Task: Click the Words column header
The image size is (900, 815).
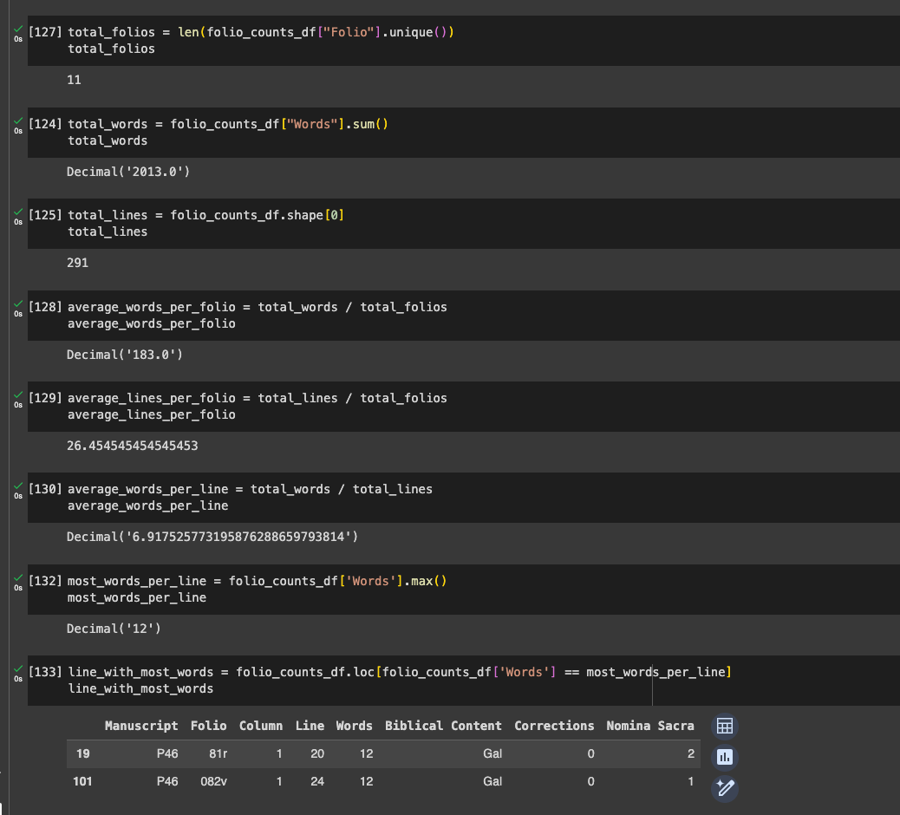Action: 354,726
